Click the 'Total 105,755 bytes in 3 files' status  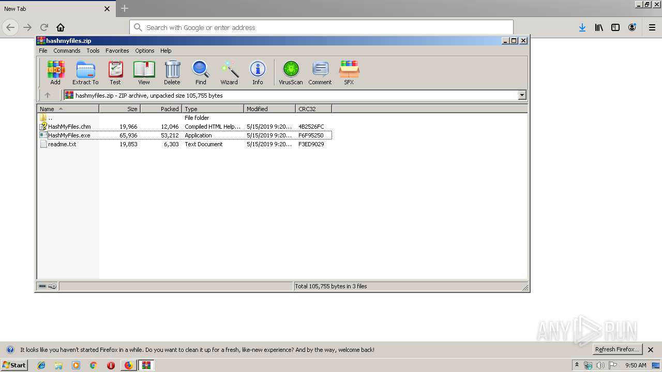coord(330,286)
